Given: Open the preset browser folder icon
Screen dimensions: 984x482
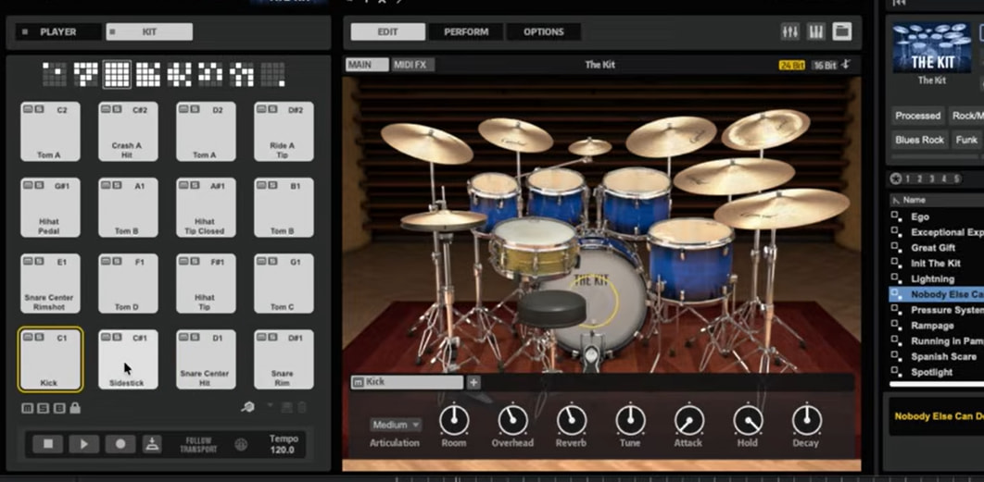Looking at the screenshot, I should (842, 31).
